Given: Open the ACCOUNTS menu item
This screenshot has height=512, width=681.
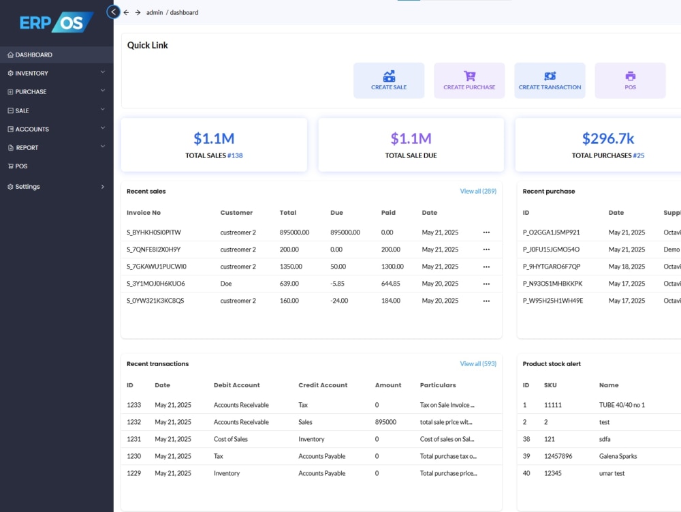Looking at the screenshot, I should tap(57, 129).
